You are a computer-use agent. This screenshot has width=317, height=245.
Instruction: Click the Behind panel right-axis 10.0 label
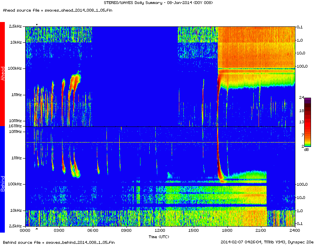coord(301,197)
